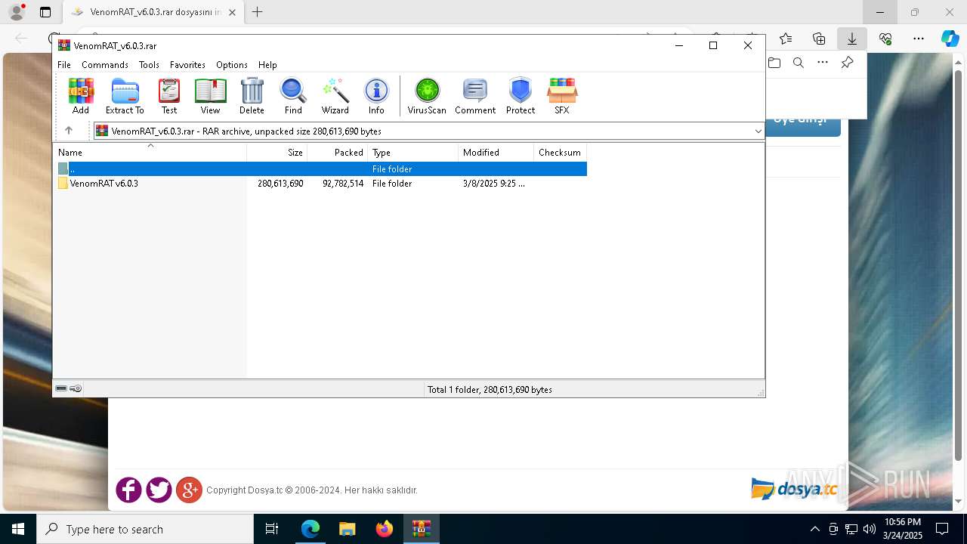Run the Test archive tool
This screenshot has height=544, width=967.
(x=169, y=96)
